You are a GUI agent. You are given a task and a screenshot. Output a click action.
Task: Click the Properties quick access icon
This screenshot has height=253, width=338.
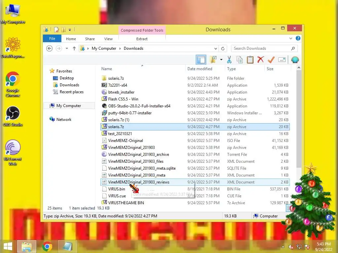click(x=56, y=30)
